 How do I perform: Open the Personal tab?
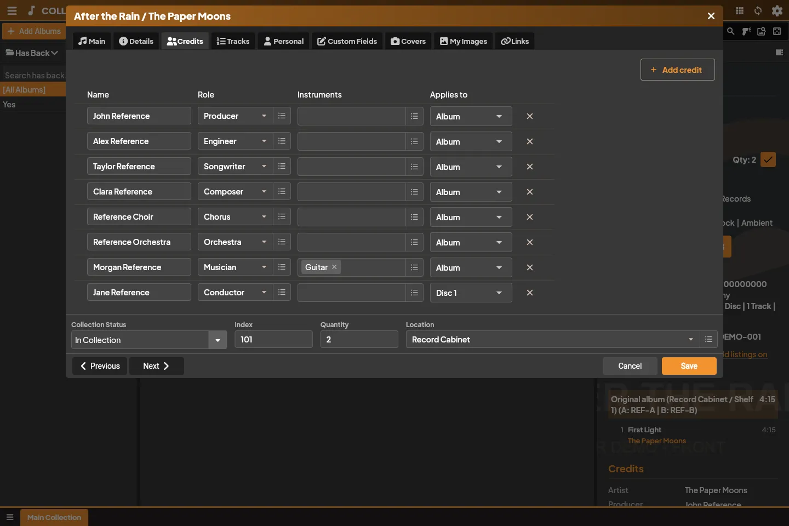point(284,41)
